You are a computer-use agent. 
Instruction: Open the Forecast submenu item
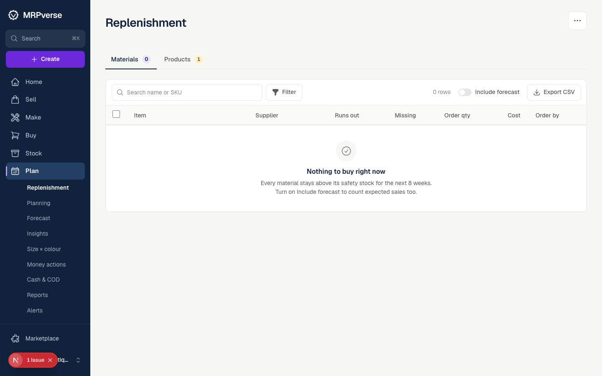tap(38, 218)
